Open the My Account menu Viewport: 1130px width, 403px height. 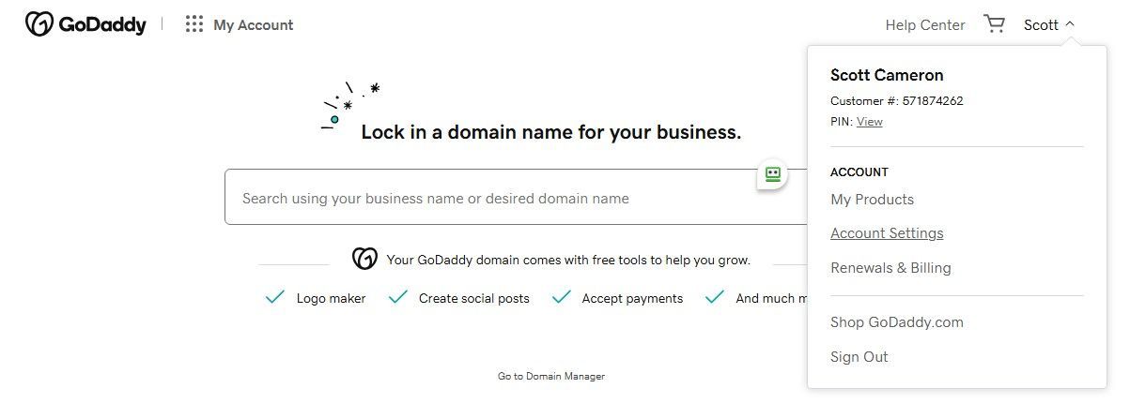click(253, 25)
